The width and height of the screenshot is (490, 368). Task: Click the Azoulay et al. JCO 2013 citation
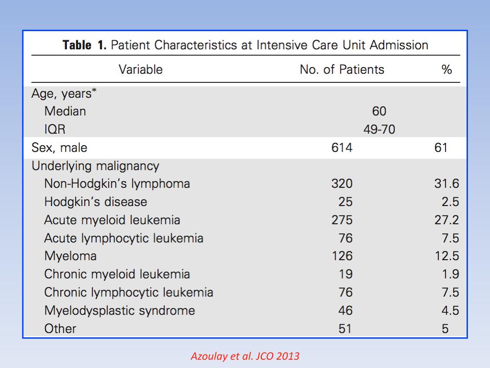[x=245, y=356]
